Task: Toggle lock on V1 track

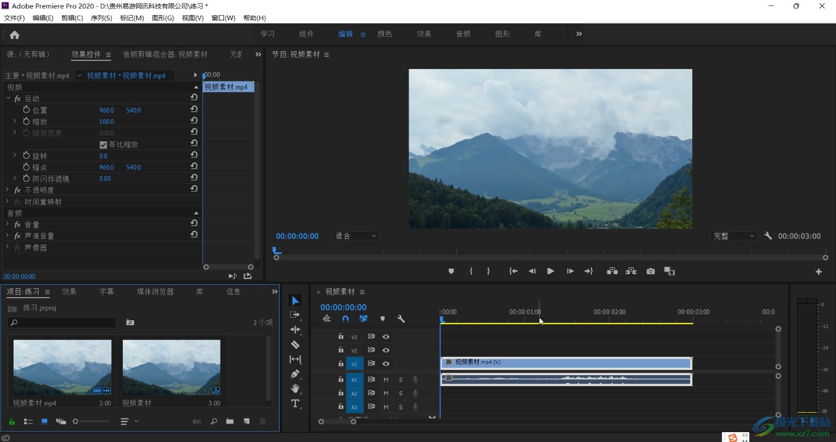Action: click(341, 363)
